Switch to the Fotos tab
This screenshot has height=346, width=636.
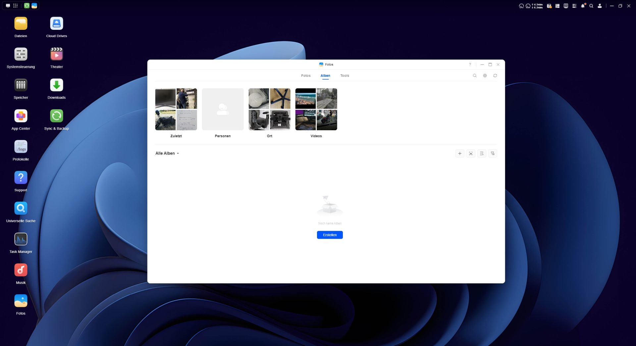click(x=306, y=76)
